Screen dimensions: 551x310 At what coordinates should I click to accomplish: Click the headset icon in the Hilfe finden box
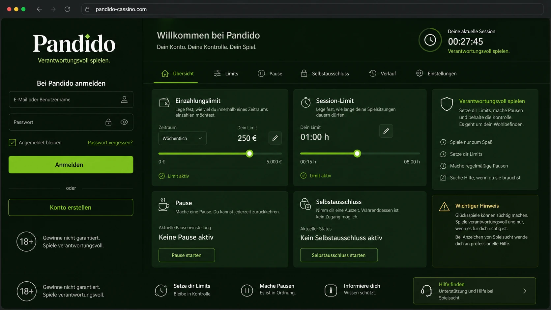click(x=427, y=291)
